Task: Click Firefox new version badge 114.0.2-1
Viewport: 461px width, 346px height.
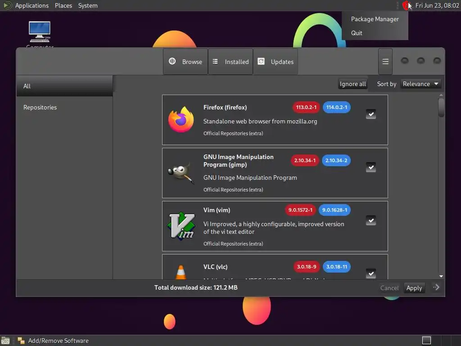Action: [337, 107]
